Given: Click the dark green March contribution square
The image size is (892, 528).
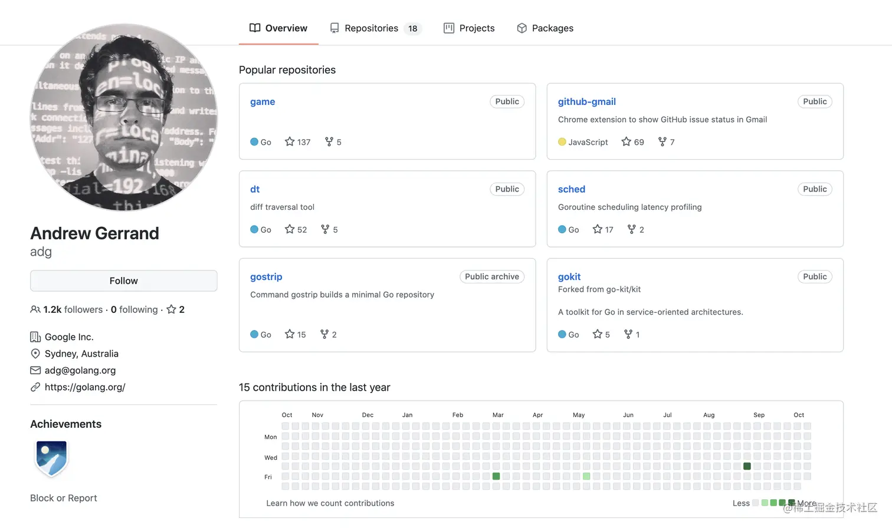Looking at the screenshot, I should pyautogui.click(x=496, y=476).
